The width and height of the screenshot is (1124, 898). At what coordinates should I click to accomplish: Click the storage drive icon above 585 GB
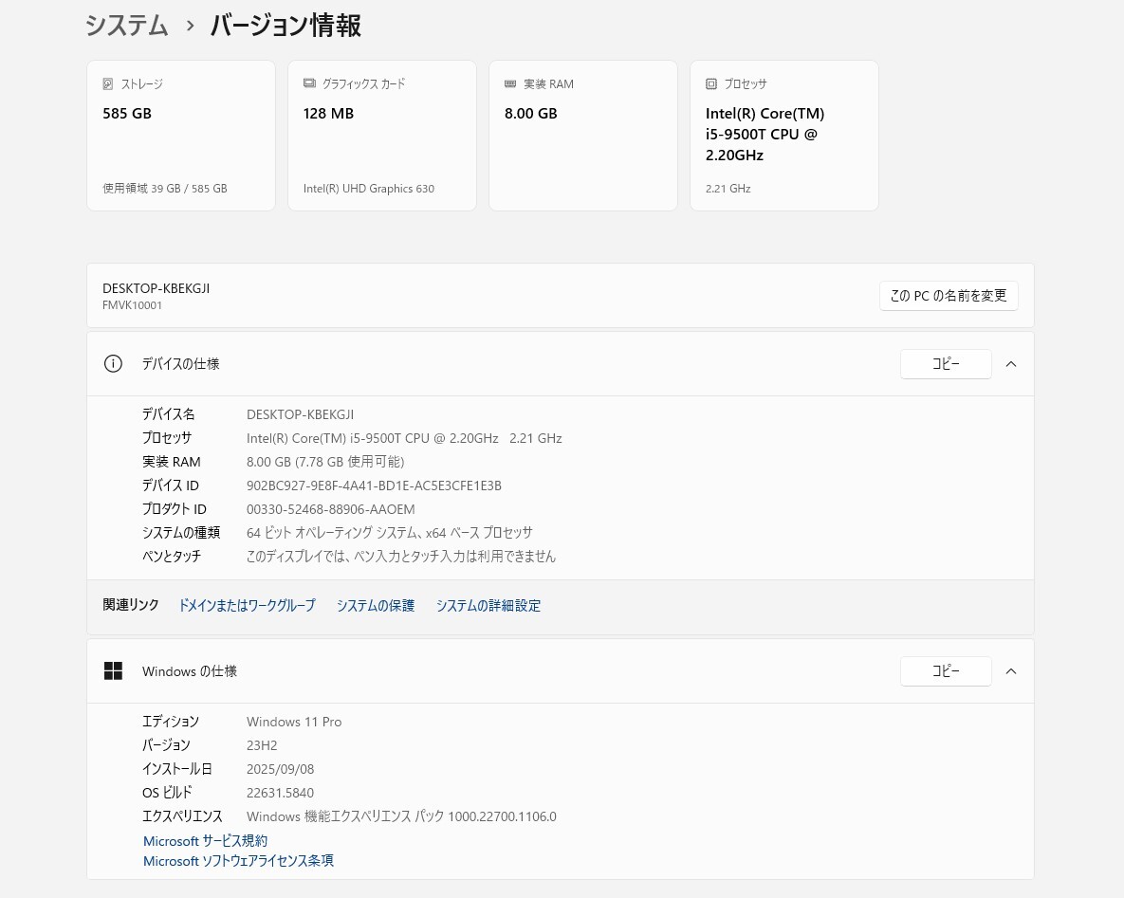coord(107,83)
